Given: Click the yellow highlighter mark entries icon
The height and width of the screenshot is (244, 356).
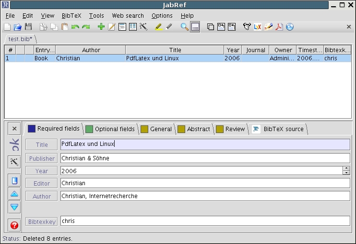Looking at the screenshot, I should tap(159, 27).
